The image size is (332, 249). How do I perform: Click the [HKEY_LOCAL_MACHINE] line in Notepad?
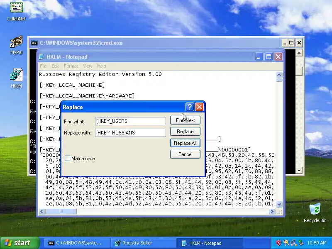coord(72,85)
